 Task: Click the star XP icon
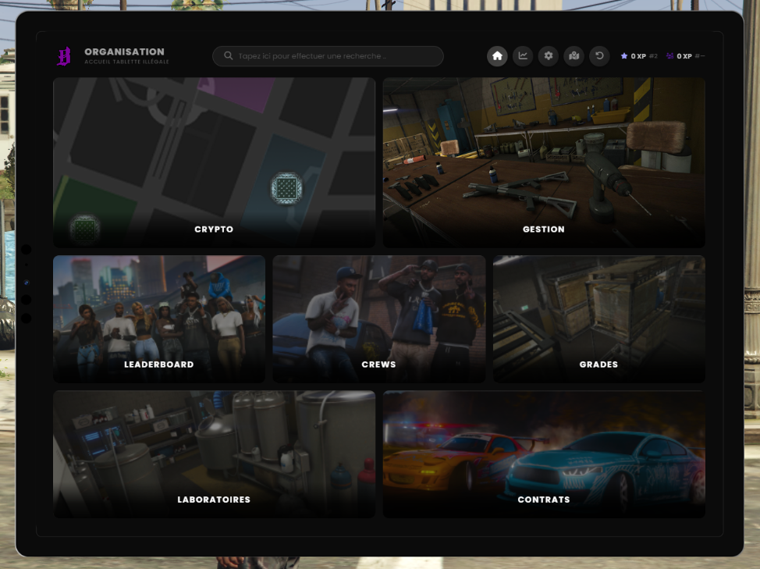pyautogui.click(x=623, y=56)
